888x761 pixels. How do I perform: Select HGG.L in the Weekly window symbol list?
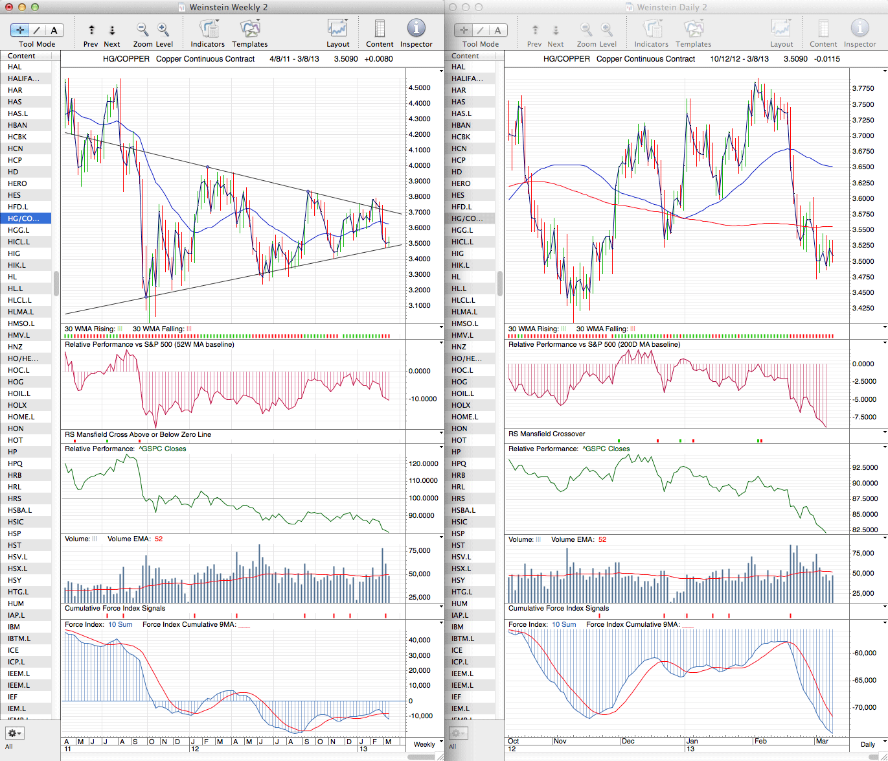point(19,230)
